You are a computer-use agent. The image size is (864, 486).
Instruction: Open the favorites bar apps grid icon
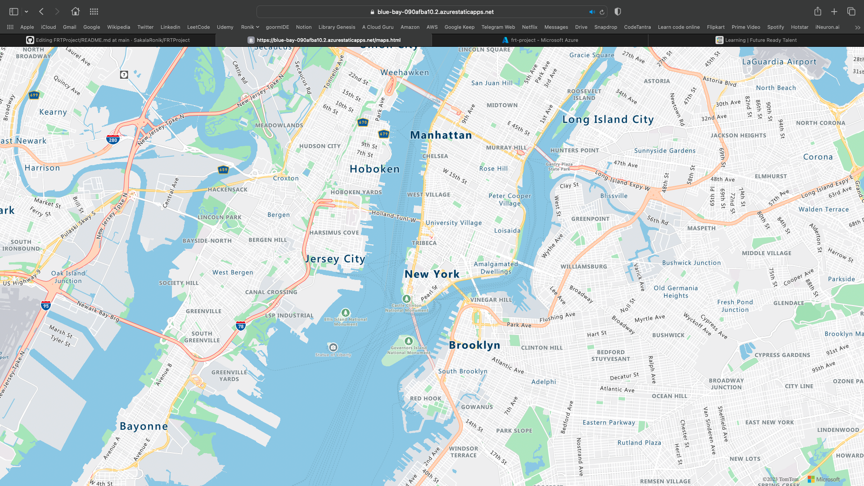point(10,27)
